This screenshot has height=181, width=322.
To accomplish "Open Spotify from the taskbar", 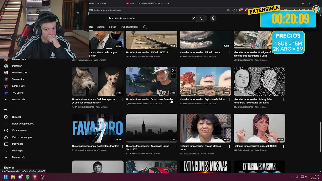I will click(x=28, y=177).
